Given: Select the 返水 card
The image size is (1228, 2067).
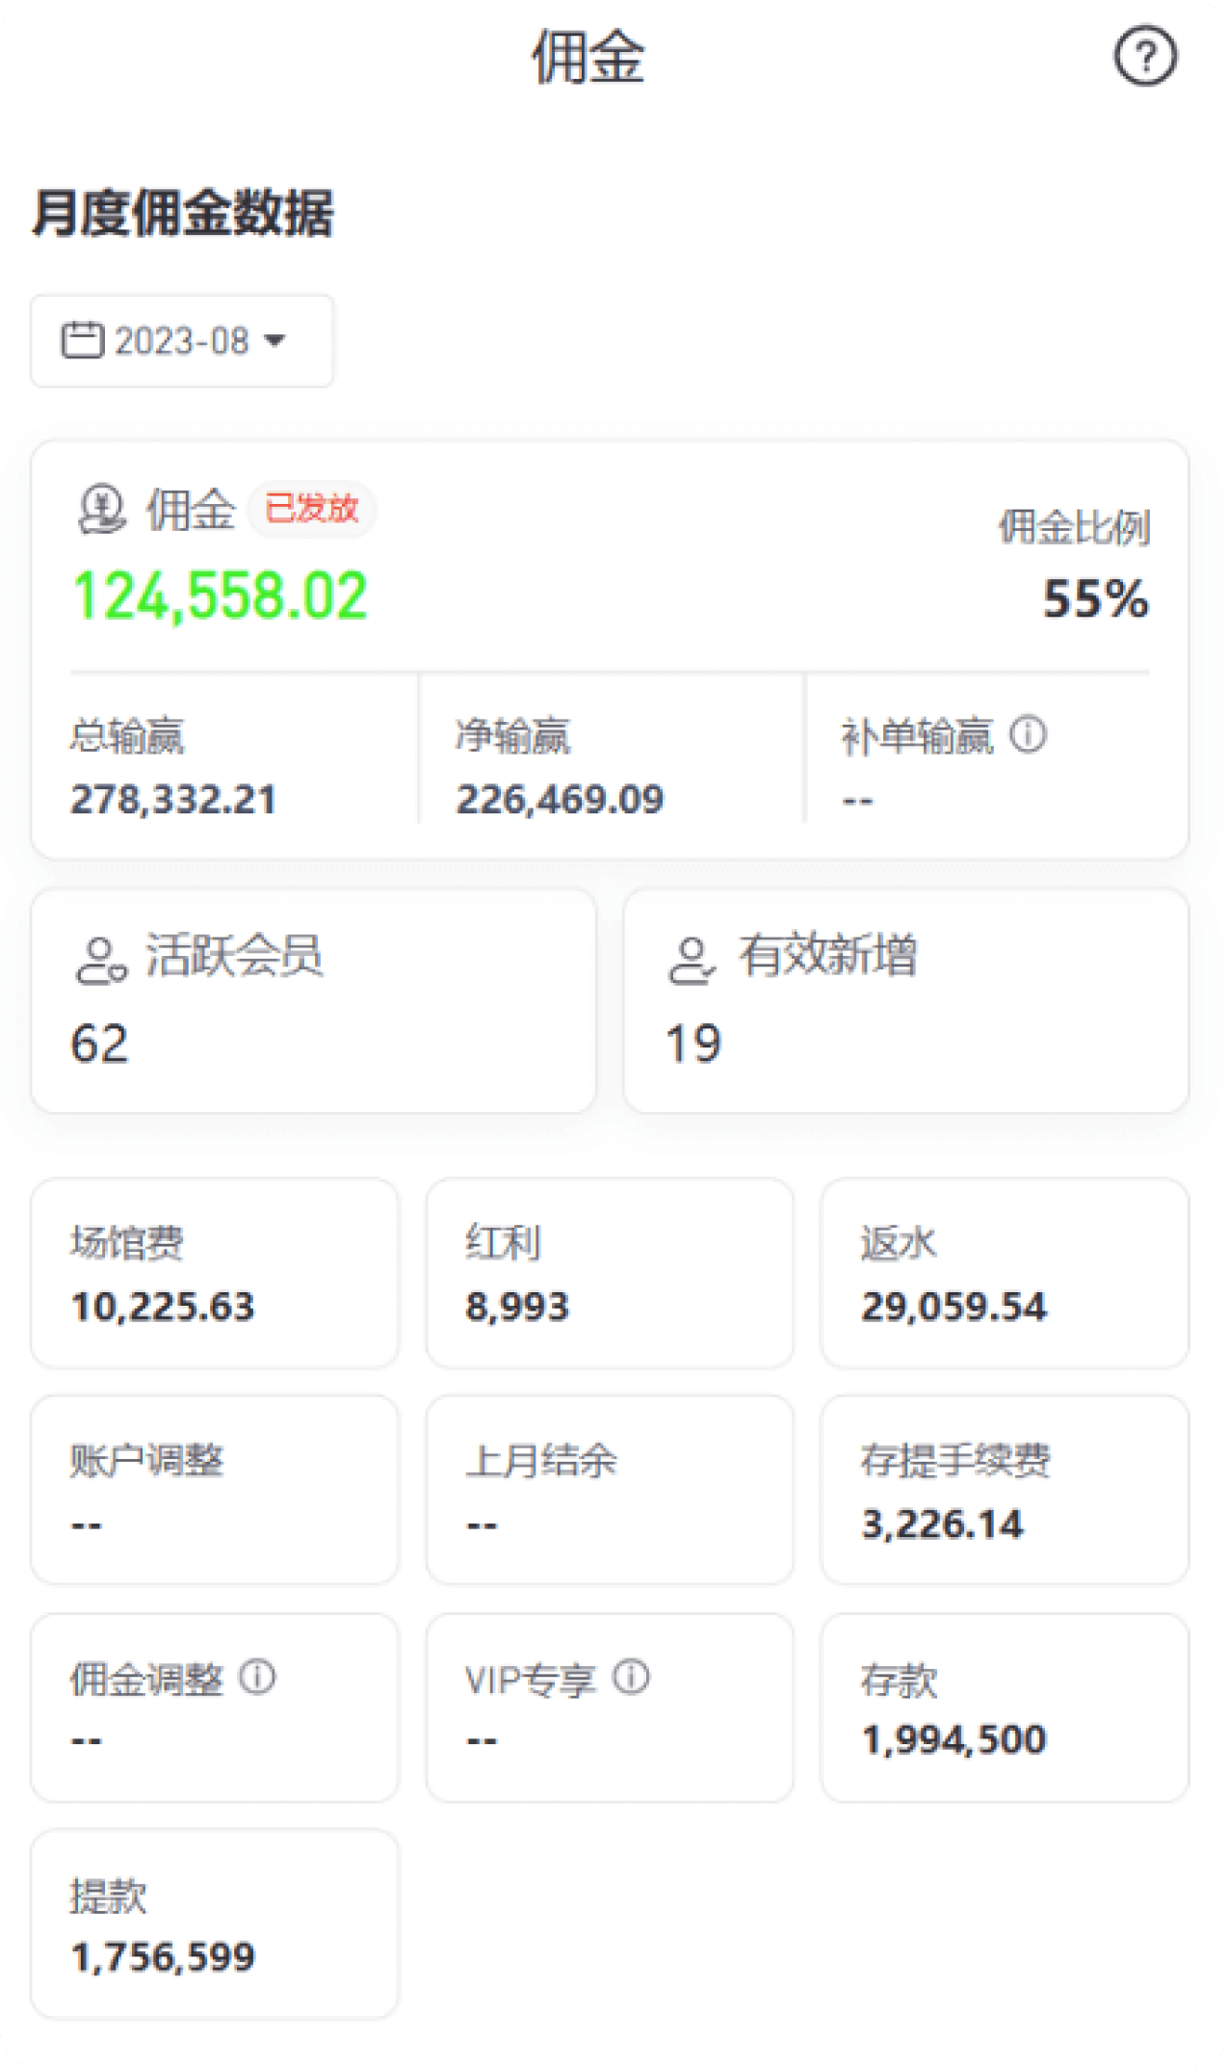Looking at the screenshot, I should [1004, 1272].
